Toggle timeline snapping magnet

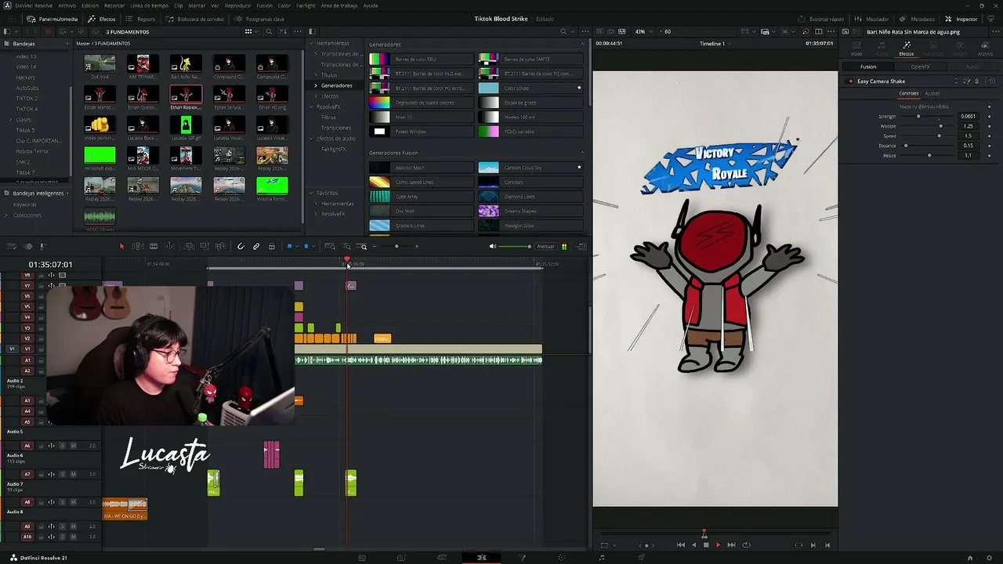click(241, 247)
